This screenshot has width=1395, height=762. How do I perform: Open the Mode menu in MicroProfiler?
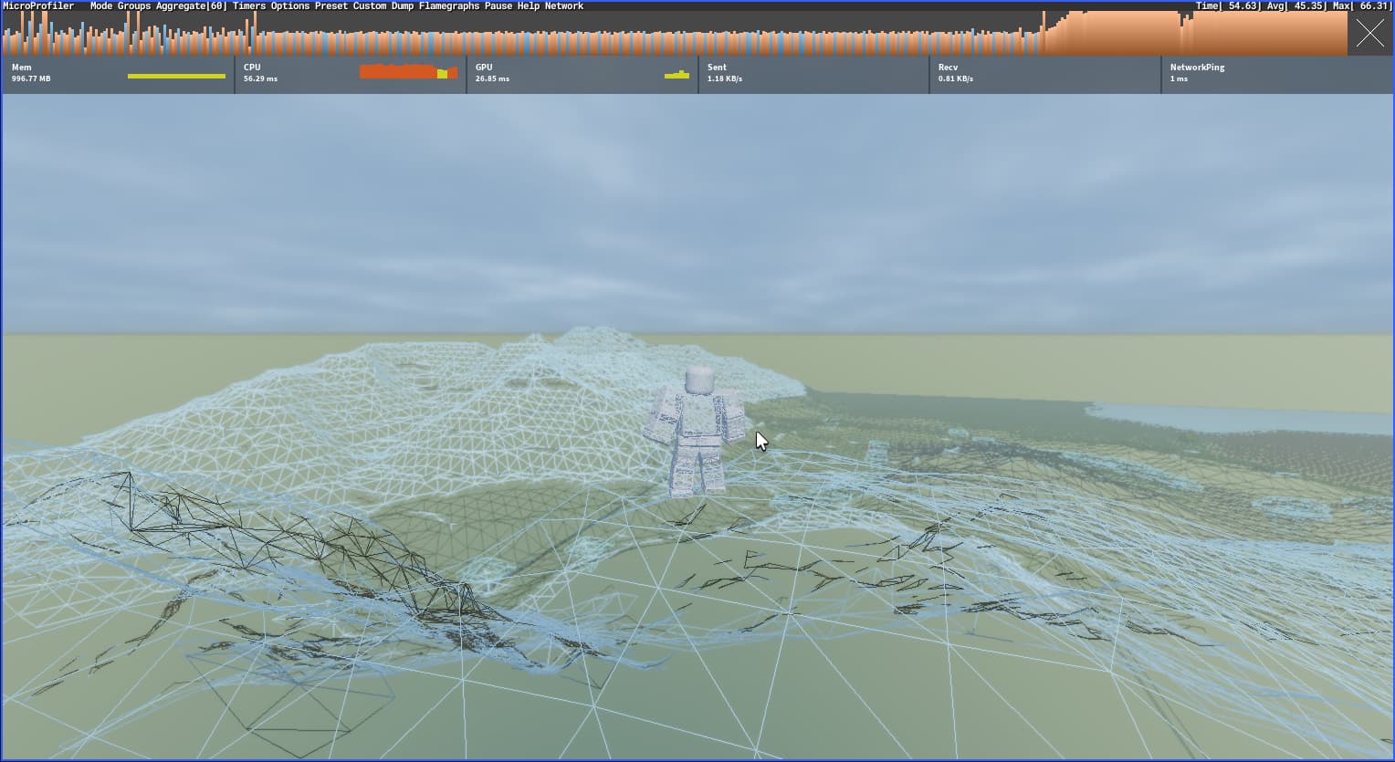click(x=101, y=6)
